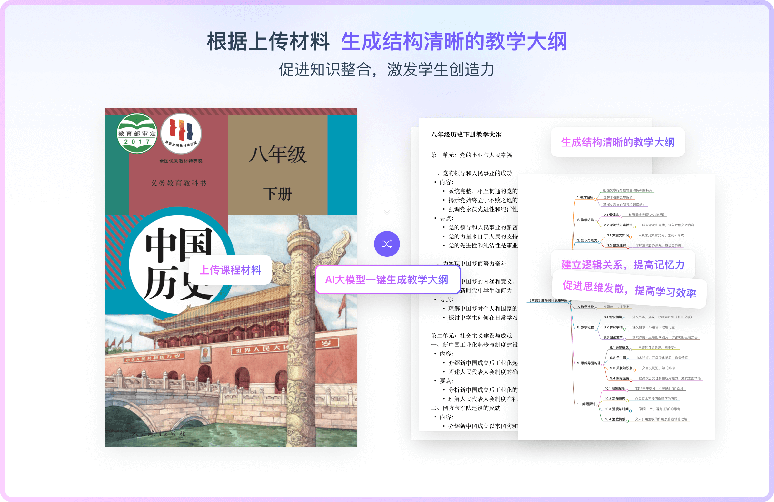
Task: Click mind map node 9.4 实际应用
Action: 620,378
